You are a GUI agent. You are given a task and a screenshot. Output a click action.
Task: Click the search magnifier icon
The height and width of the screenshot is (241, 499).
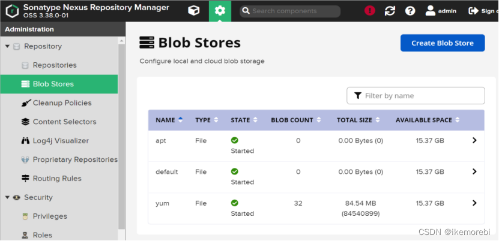coord(246,11)
